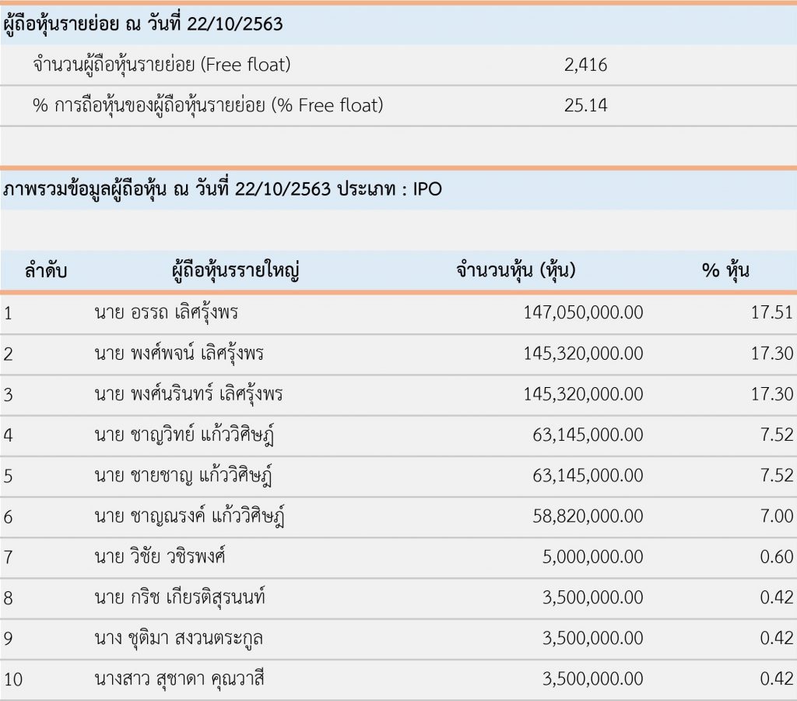This screenshot has height=701, width=797.
Task: Click 3,500,000.00 in the ชุติมา row
Action: point(592,638)
